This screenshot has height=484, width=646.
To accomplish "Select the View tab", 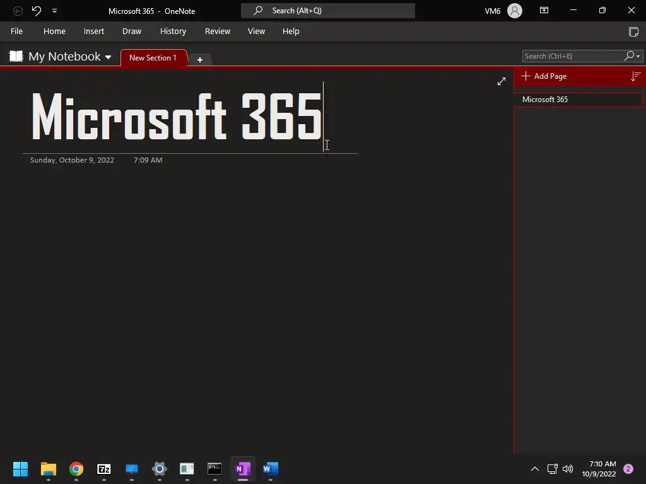I will [x=256, y=32].
